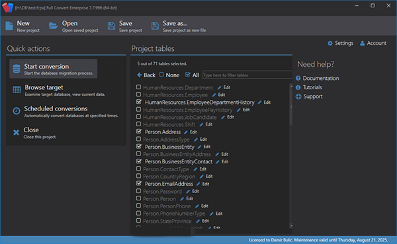Click Edit next to Person.BusinessEntityAddress
397x244 pixels.
point(224,154)
